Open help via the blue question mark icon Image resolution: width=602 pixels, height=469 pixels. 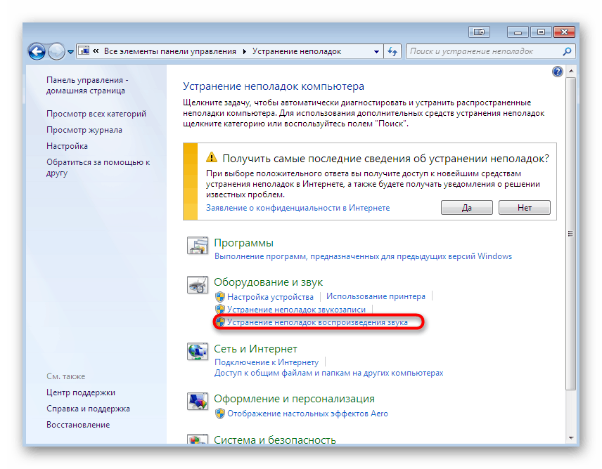[557, 71]
